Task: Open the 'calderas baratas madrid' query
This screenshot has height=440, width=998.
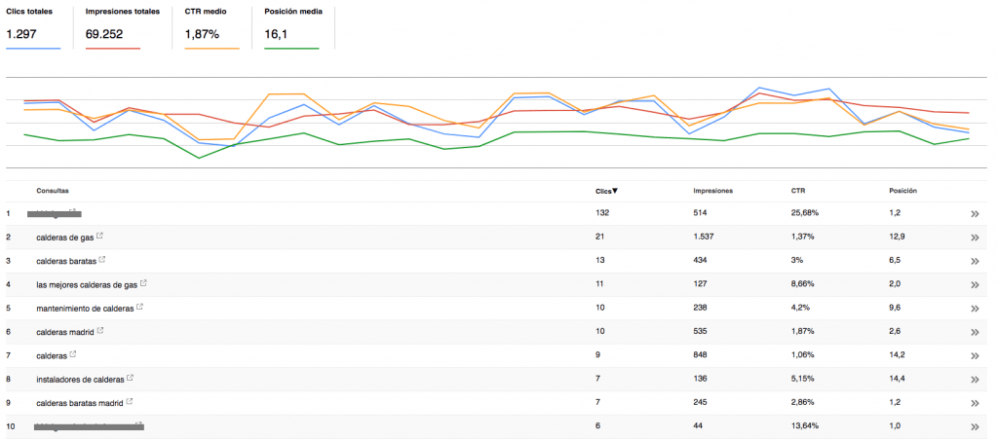Action: coord(80,403)
